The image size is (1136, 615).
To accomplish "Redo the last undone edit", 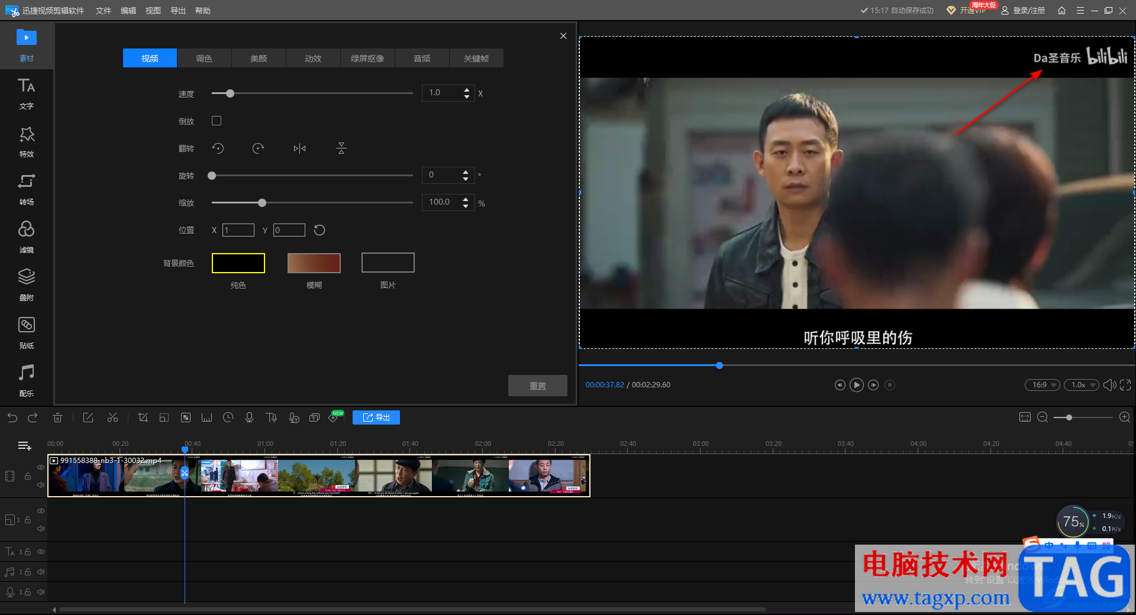I will (33, 417).
